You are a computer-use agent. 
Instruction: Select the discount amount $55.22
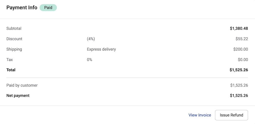pos(241,39)
